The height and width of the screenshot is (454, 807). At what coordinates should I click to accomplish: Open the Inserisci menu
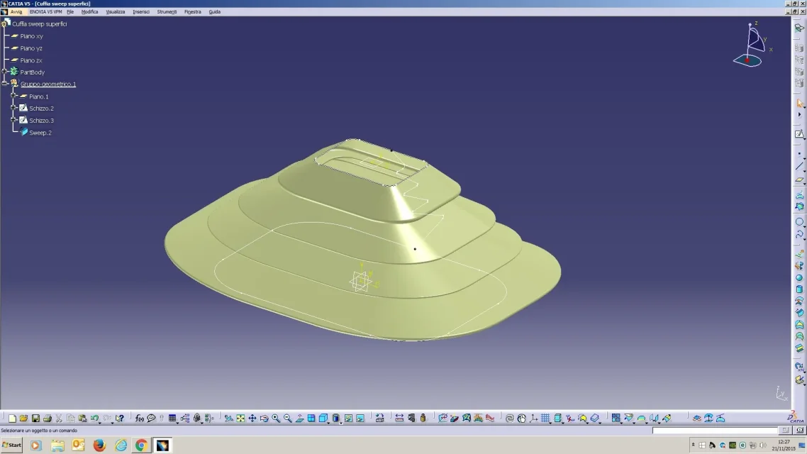pos(141,12)
